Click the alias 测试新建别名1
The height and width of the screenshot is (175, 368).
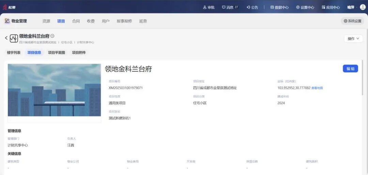[x=120, y=118]
